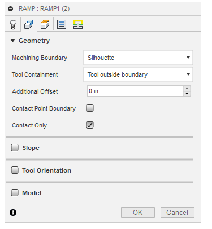This screenshot has width=212, height=229.
Task: Click the Slope section label
Action: (x=31, y=148)
